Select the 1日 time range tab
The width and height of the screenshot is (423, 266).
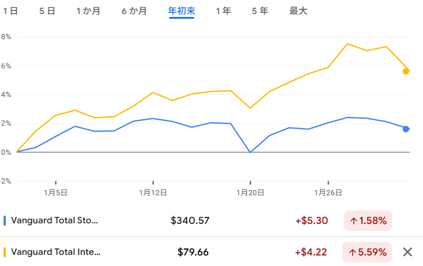point(11,11)
